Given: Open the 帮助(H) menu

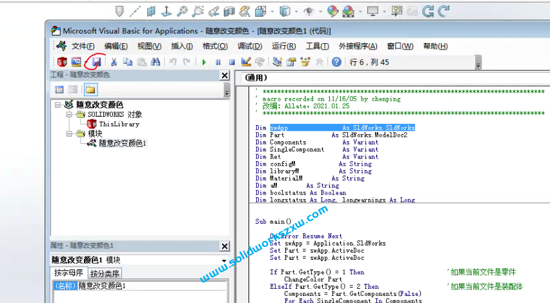Looking at the screenshot, I should (x=435, y=46).
